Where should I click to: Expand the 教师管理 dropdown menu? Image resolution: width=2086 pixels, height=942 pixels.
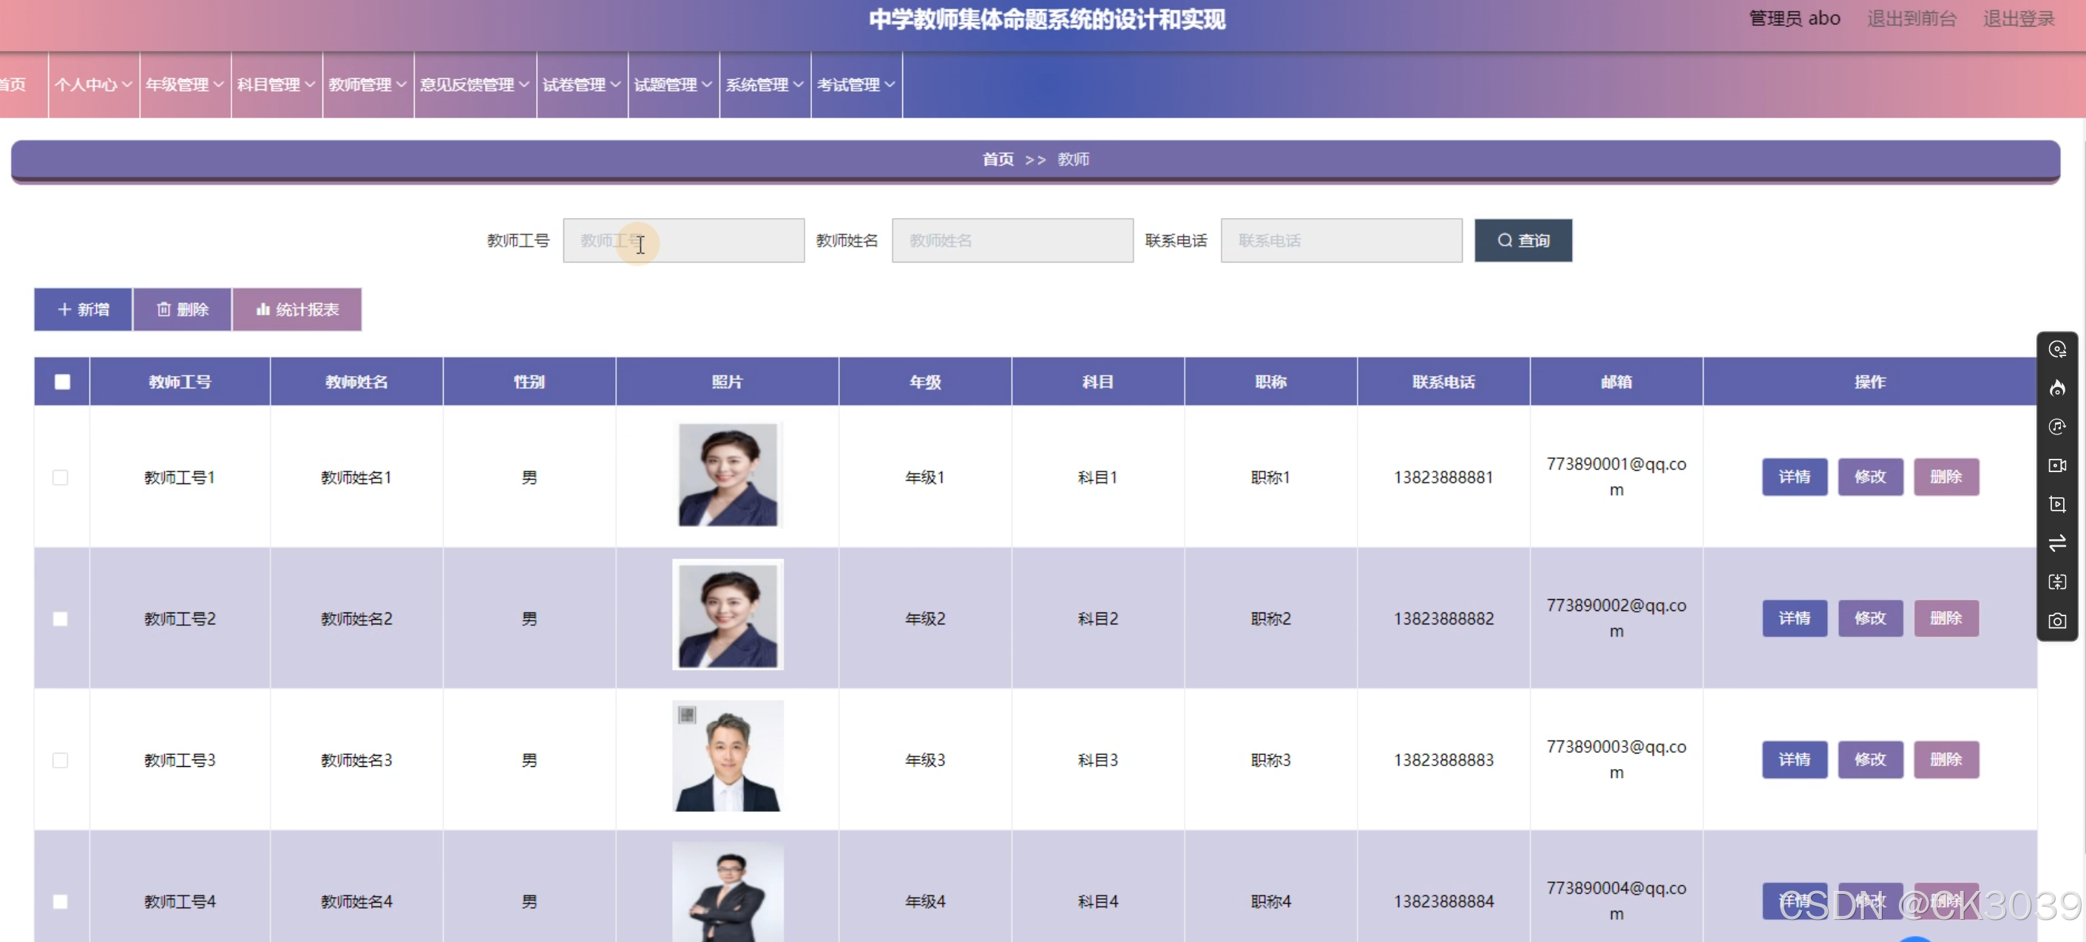[x=368, y=85]
